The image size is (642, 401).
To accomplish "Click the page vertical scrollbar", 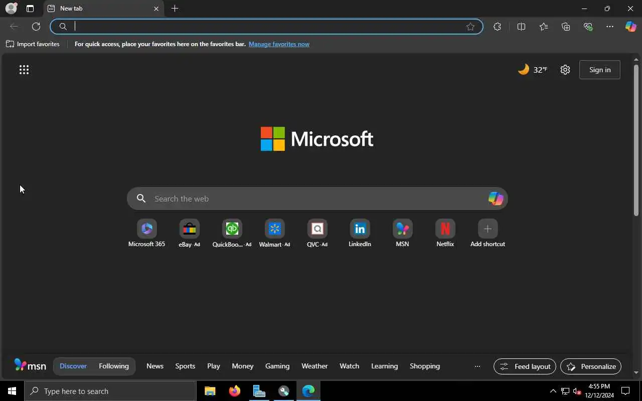I will 636,140.
